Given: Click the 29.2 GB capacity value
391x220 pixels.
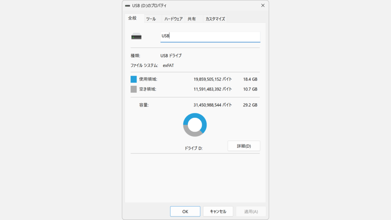Looking at the screenshot, I should click(250, 105).
